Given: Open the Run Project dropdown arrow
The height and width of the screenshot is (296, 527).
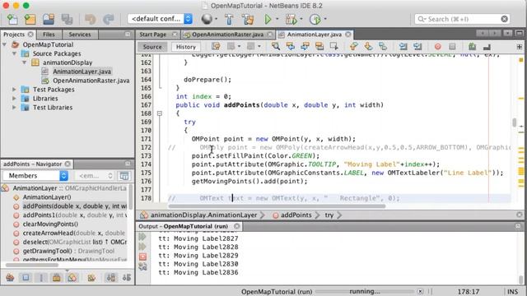Looking at the screenshot, I should 277,19.
